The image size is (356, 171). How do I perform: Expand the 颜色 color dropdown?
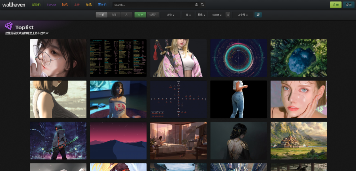[x=201, y=15]
